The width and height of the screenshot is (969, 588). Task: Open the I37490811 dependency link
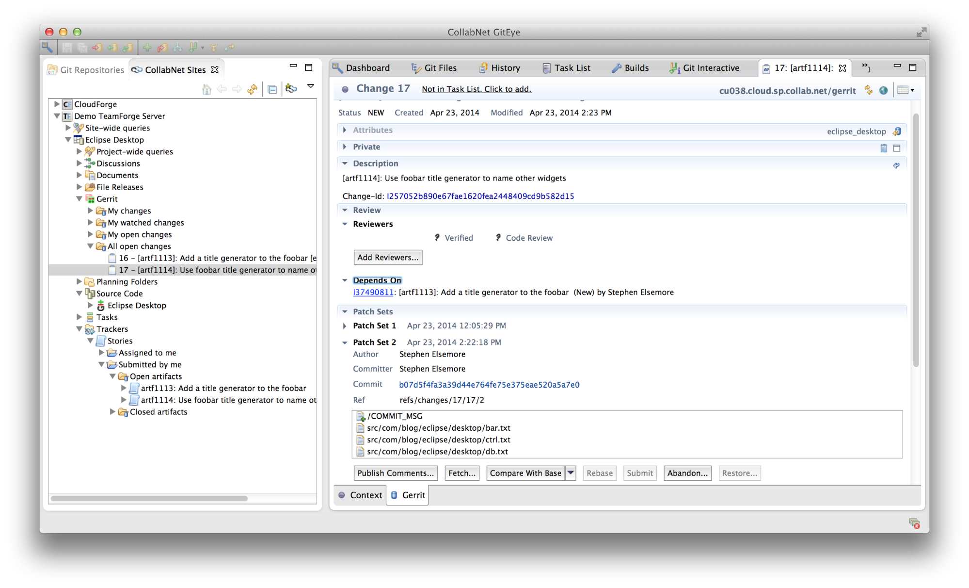[373, 292]
